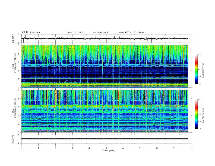Click the "-3" label on upper color bar
Viewport: 215px width, 166px height.
tap(200, 55)
